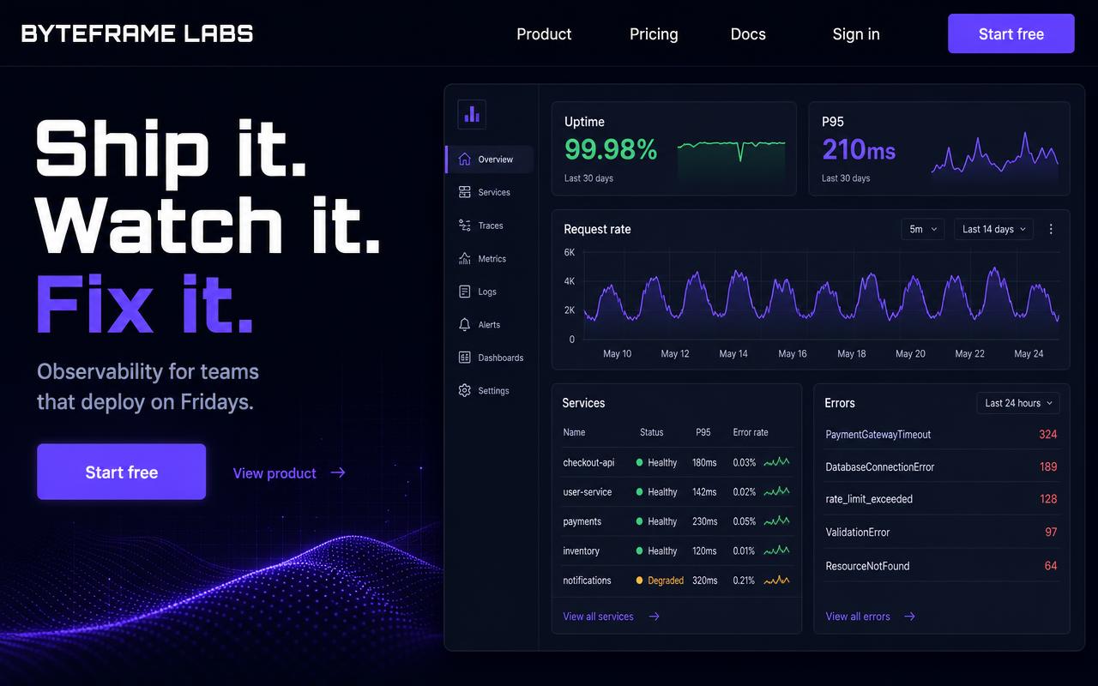Click the Services server icon
1098x686 pixels.
click(x=465, y=192)
